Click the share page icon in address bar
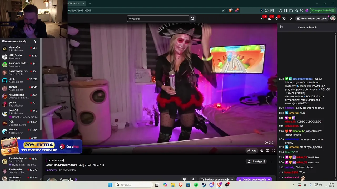 [224, 10]
